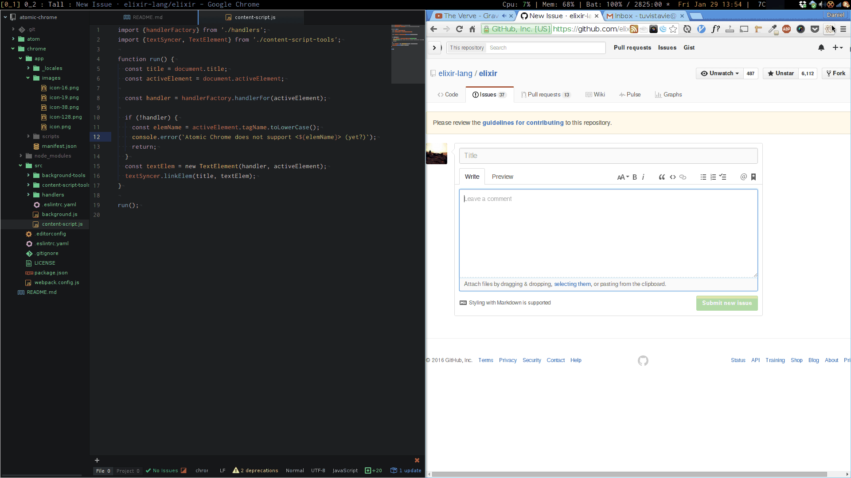Click Submit new issue button
The height and width of the screenshot is (478, 851).
[x=727, y=303]
